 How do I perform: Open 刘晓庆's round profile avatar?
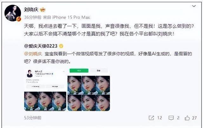(13, 13)
